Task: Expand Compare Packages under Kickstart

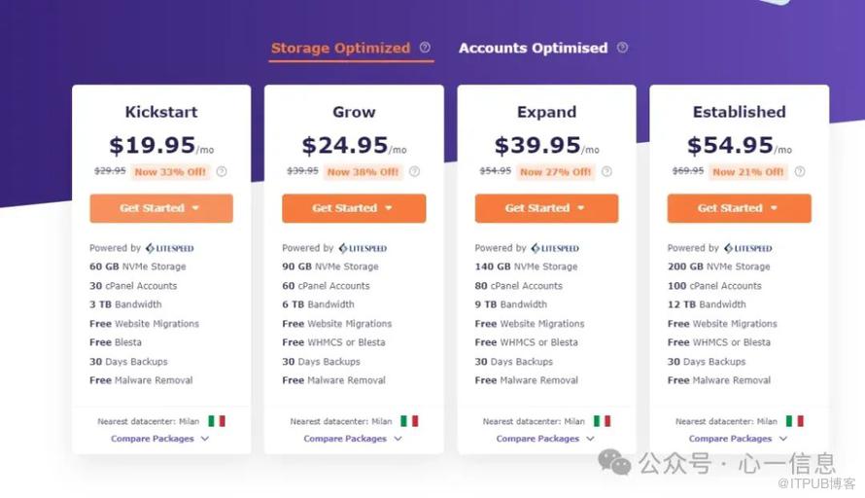Action: point(160,439)
